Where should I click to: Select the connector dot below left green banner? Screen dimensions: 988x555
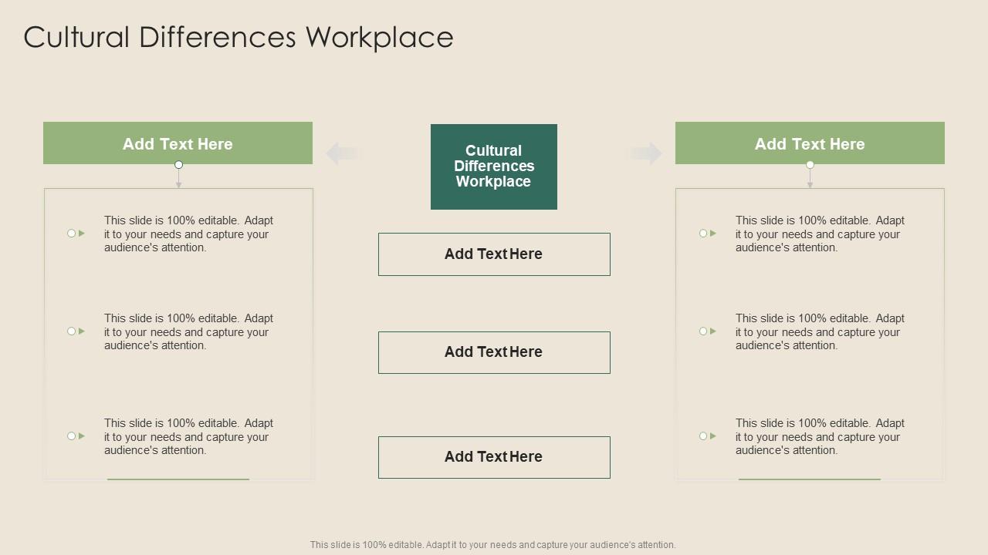(178, 164)
